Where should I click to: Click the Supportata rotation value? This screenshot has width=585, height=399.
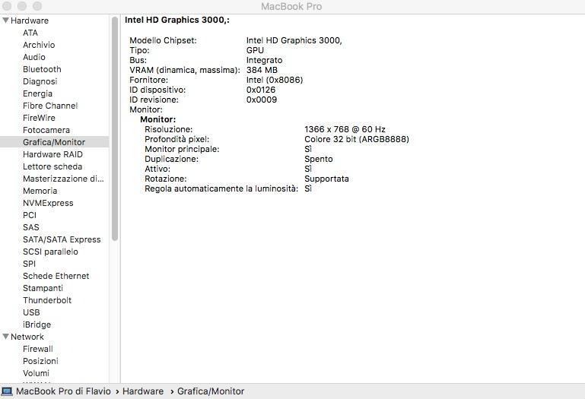tap(326, 179)
